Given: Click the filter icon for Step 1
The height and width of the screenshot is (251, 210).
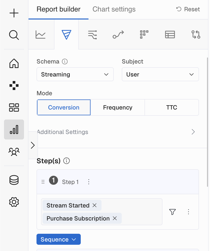Looking at the screenshot, I should click(x=172, y=212).
